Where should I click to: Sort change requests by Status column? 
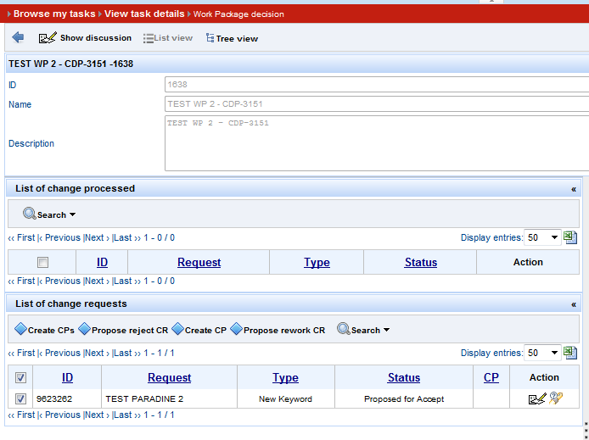tap(404, 377)
